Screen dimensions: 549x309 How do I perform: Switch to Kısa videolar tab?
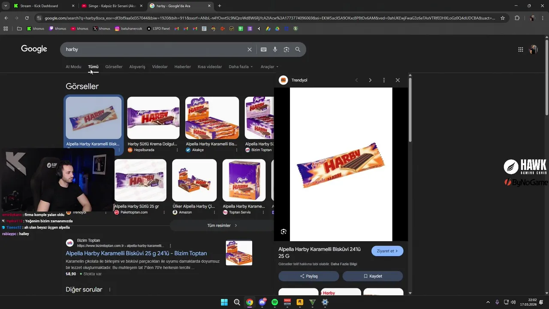(210, 67)
